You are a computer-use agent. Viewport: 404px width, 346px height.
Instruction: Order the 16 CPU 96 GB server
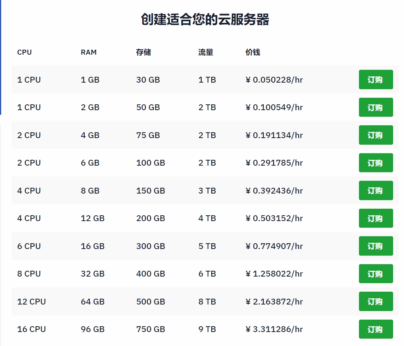[x=376, y=329]
